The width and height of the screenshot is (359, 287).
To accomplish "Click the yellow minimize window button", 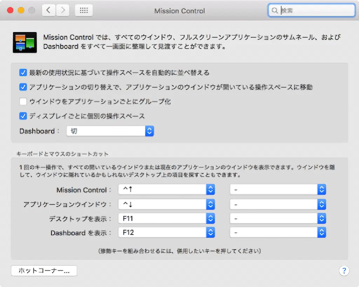I will [21, 10].
